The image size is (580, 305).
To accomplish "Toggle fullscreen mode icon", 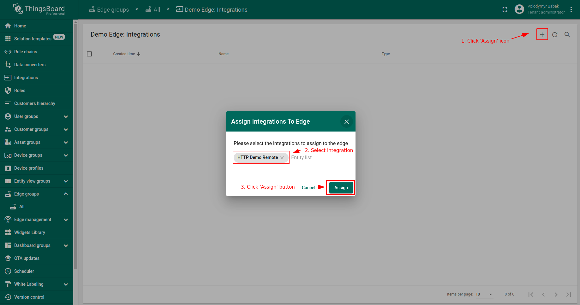I will pos(505,9).
